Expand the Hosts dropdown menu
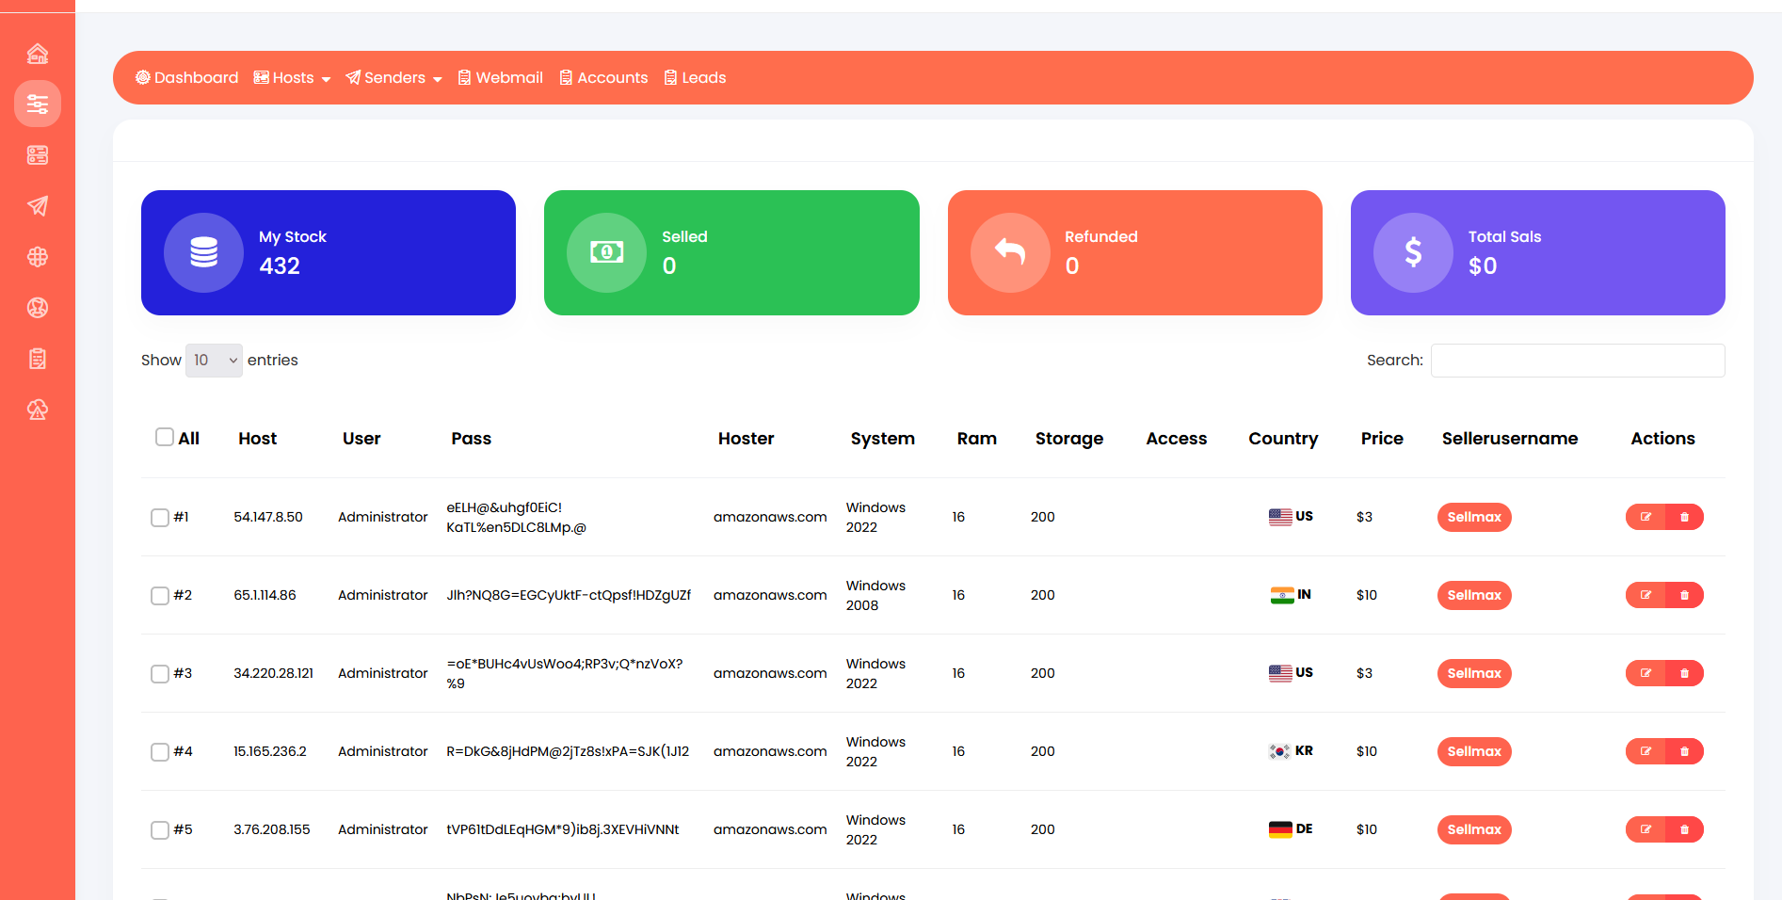Image resolution: width=1782 pixels, height=900 pixels. tap(292, 78)
